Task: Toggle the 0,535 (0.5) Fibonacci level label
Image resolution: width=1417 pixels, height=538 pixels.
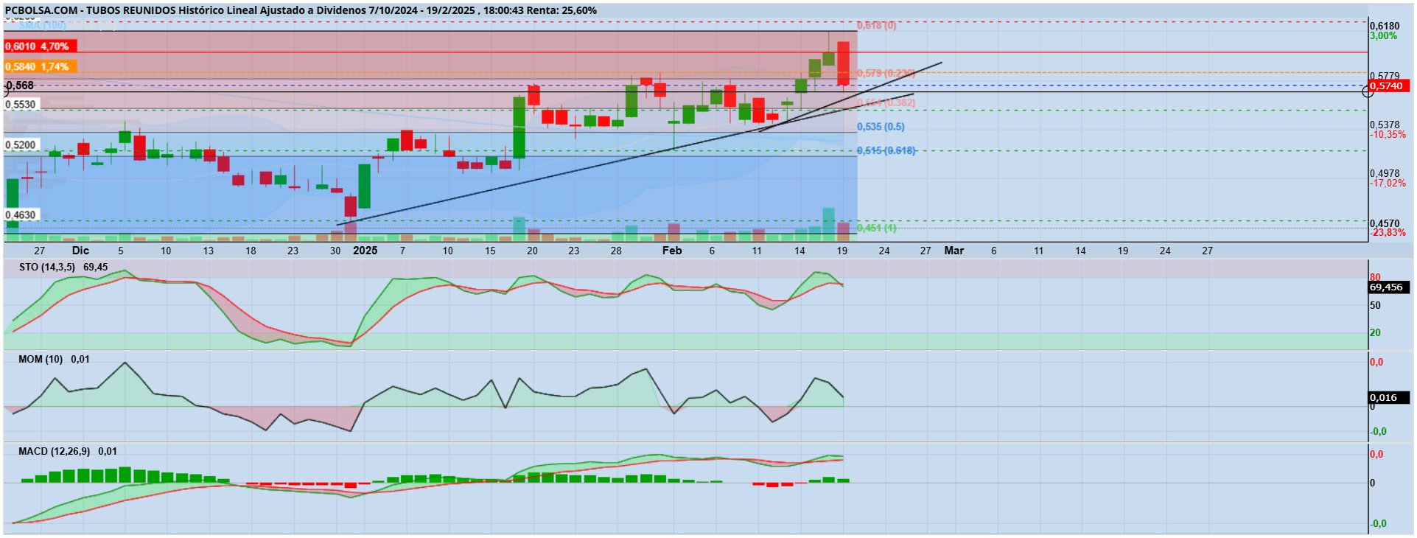Action: (x=881, y=127)
